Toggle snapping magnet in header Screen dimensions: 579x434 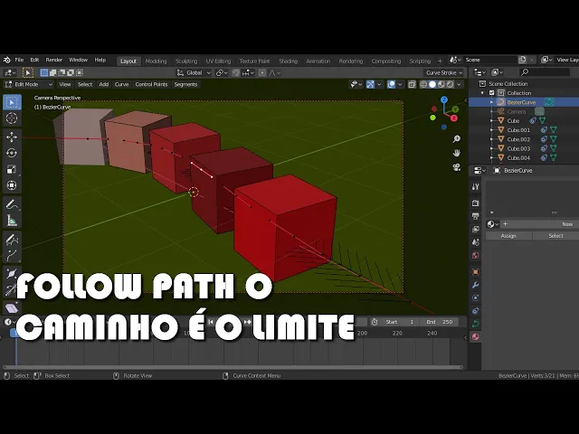[x=236, y=72]
